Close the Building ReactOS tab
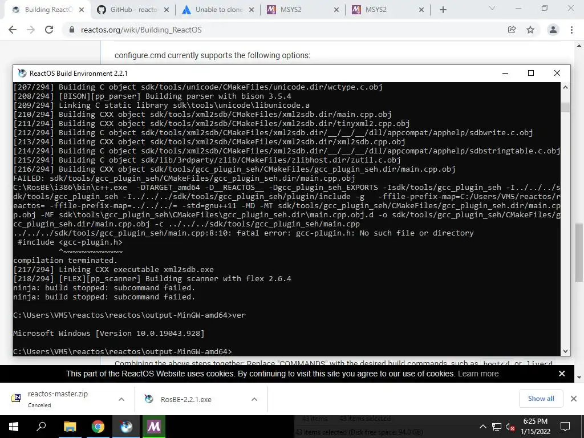Image resolution: width=584 pixels, height=438 pixels. [x=82, y=10]
